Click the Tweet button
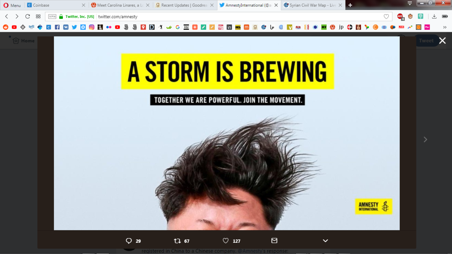The width and height of the screenshot is (452, 254). coord(426,41)
